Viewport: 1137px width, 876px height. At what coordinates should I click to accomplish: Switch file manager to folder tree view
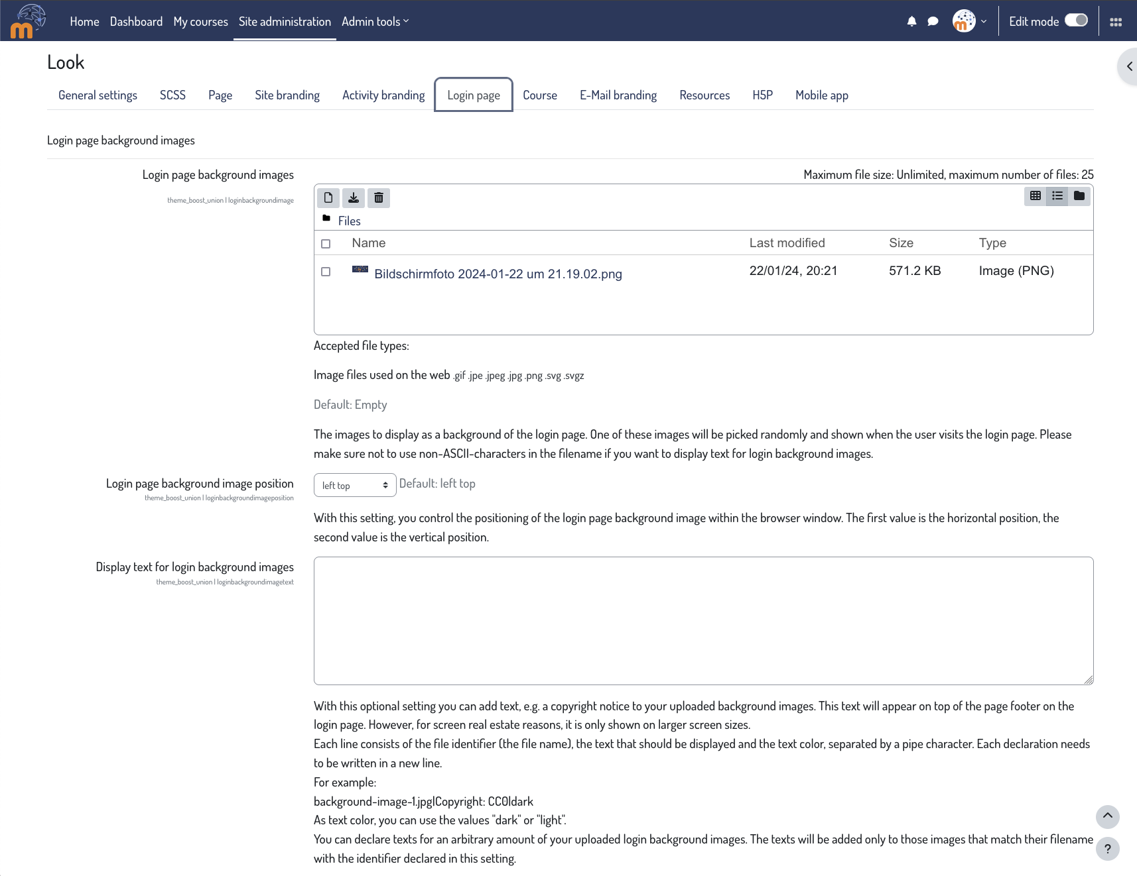[x=1079, y=195]
